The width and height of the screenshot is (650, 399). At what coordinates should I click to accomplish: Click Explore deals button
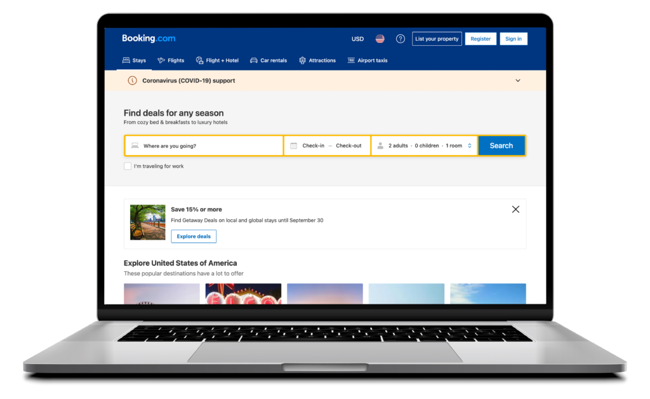coord(194,236)
